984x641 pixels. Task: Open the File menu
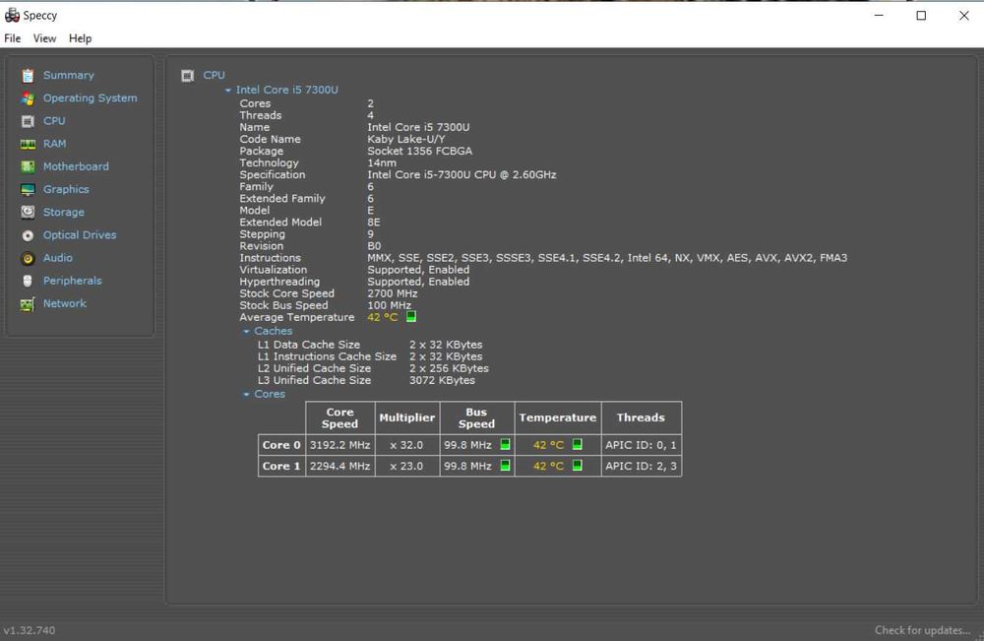(x=13, y=38)
